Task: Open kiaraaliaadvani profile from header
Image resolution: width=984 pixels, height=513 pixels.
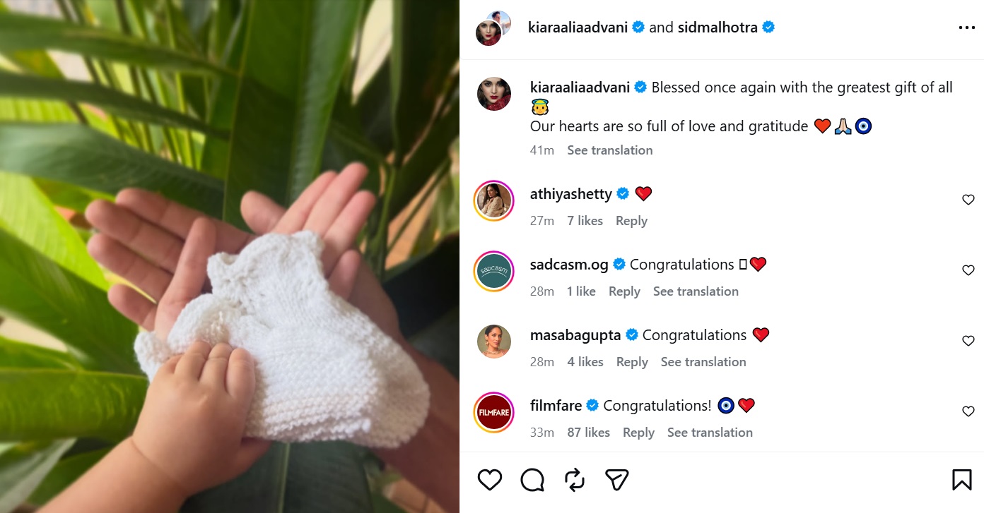Action: (578, 28)
